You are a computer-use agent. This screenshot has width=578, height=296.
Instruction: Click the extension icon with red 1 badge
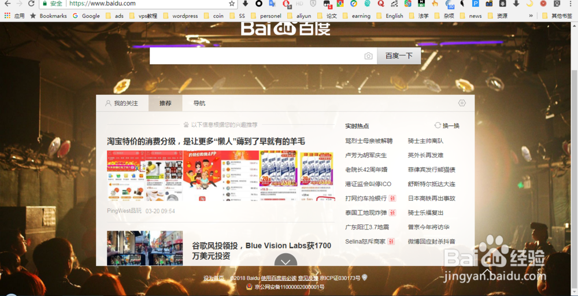click(x=327, y=4)
